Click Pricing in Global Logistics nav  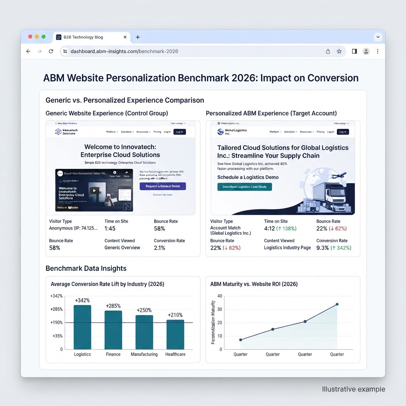[320, 132]
